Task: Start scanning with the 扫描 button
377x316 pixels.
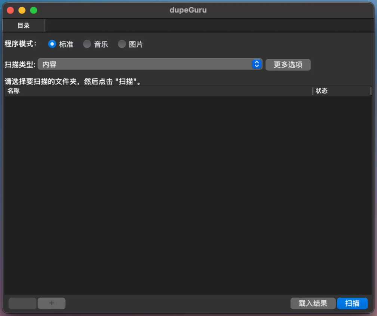Action: click(x=352, y=303)
